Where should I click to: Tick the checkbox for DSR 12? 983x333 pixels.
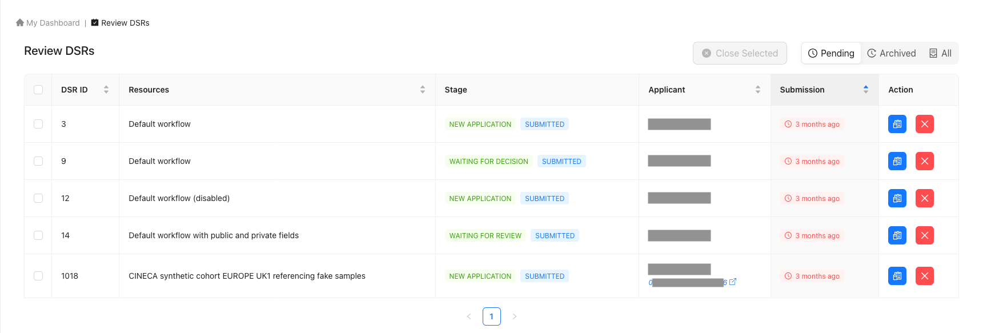tap(38, 198)
